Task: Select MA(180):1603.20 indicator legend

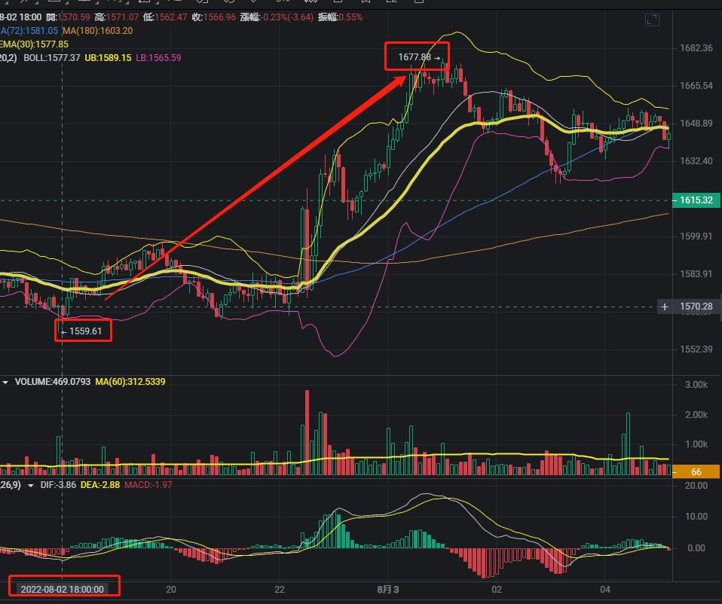Action: point(98,31)
